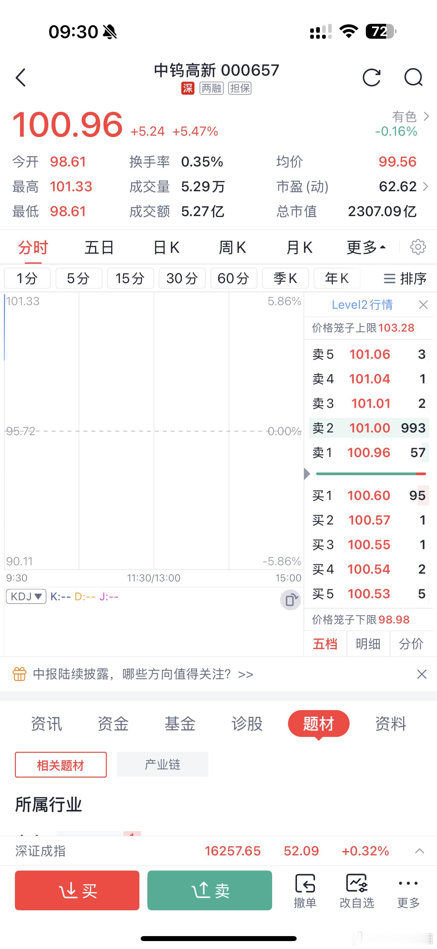Switch to the 周K tab
This screenshot has height=949, width=437.
(x=232, y=247)
